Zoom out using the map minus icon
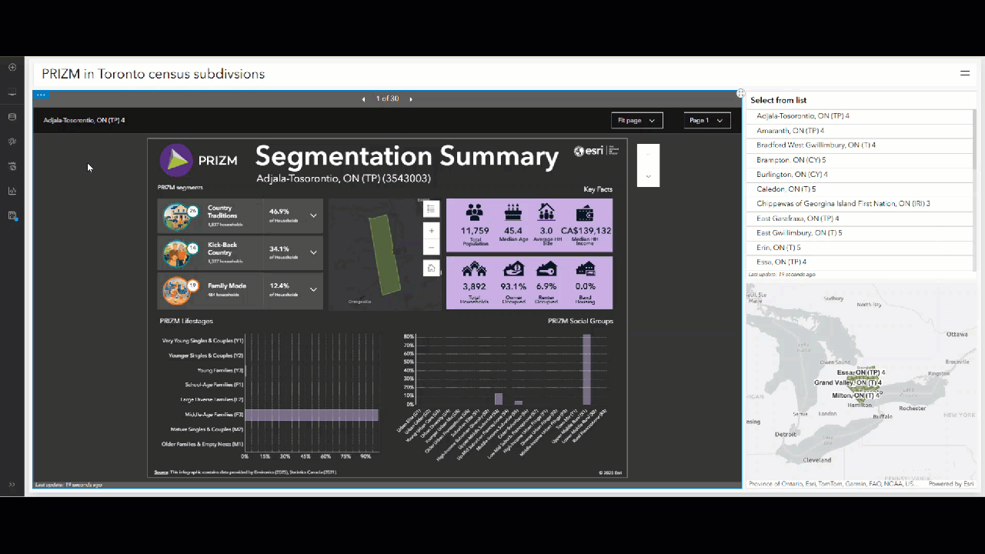Image resolution: width=985 pixels, height=554 pixels. click(431, 246)
